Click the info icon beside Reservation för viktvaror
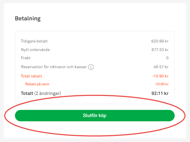 [x=91, y=67]
